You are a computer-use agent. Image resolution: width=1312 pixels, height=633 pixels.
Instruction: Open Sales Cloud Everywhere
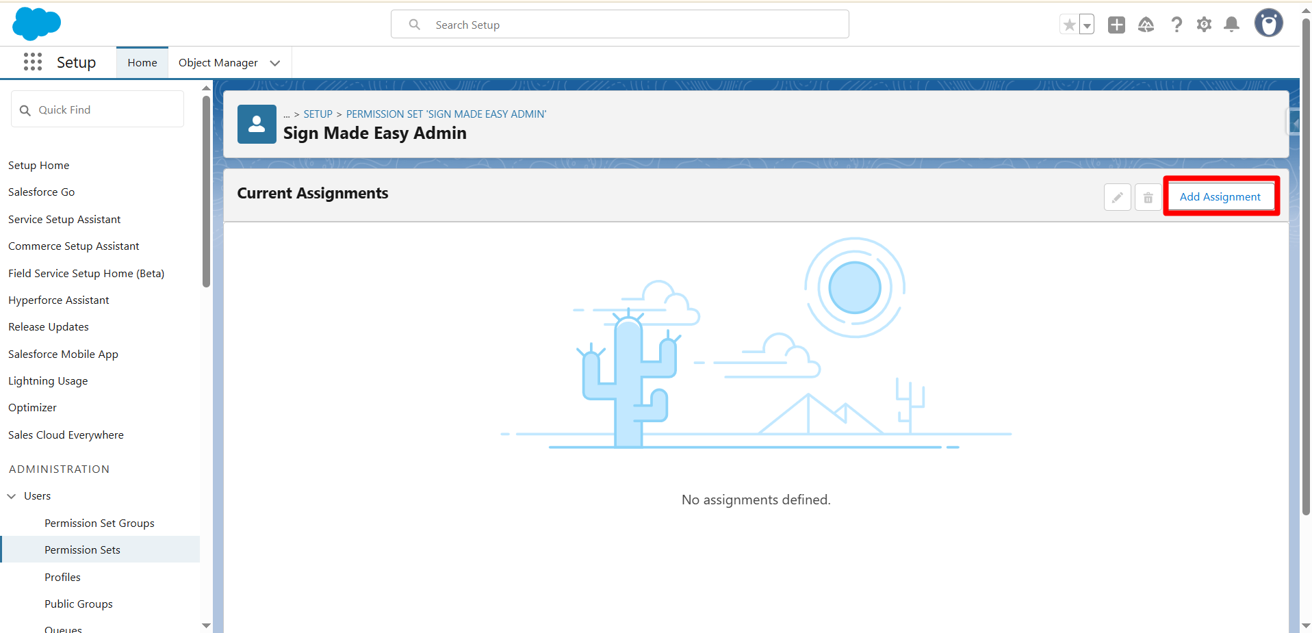coord(66,435)
